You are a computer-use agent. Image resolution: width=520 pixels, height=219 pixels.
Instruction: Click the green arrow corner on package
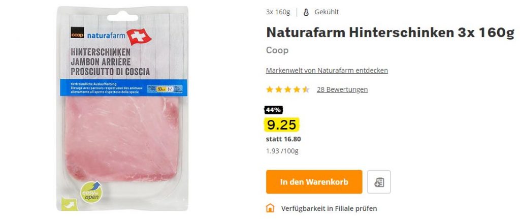(x=69, y=204)
